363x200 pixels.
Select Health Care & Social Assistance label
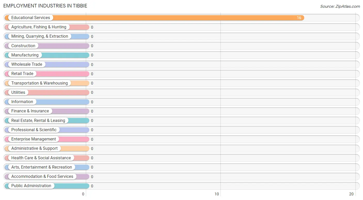tap(41, 158)
